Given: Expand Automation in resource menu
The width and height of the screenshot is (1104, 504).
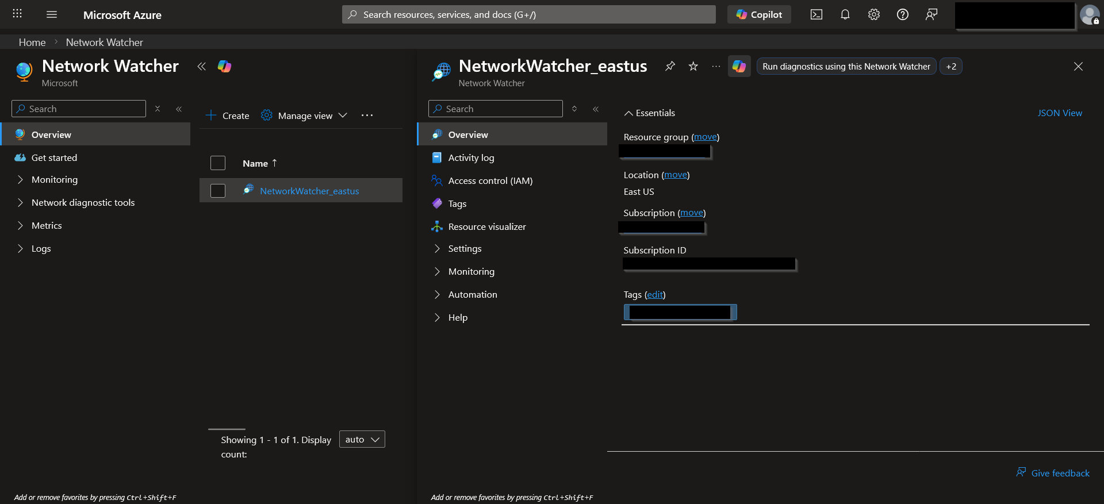Looking at the screenshot, I should tap(437, 294).
